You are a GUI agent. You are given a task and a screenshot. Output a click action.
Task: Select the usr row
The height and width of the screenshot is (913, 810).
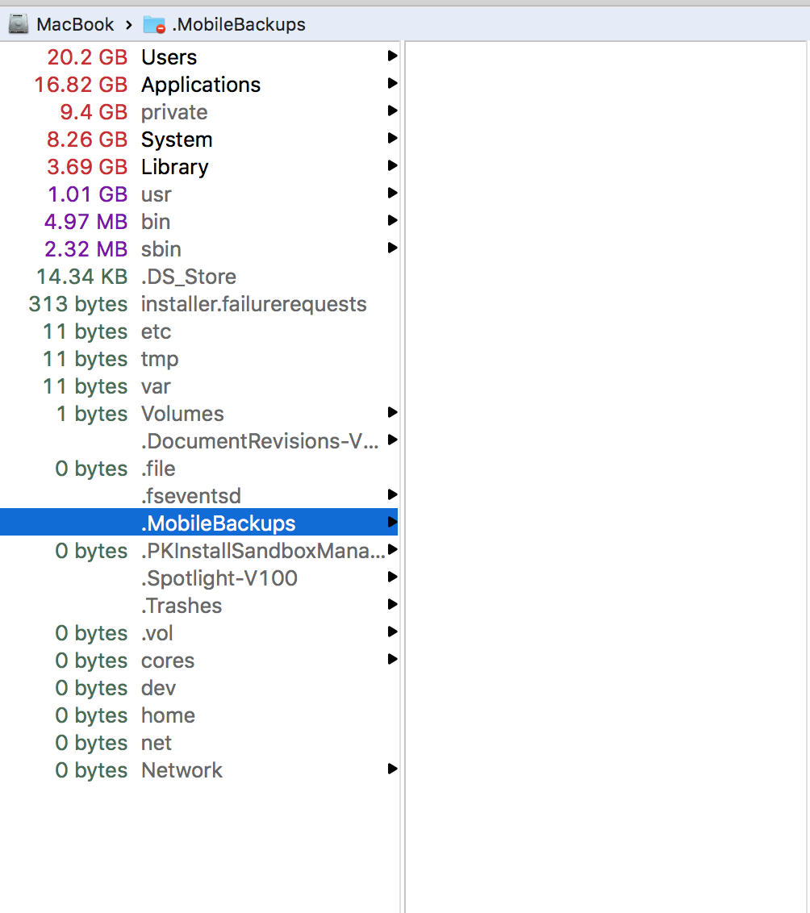(199, 194)
